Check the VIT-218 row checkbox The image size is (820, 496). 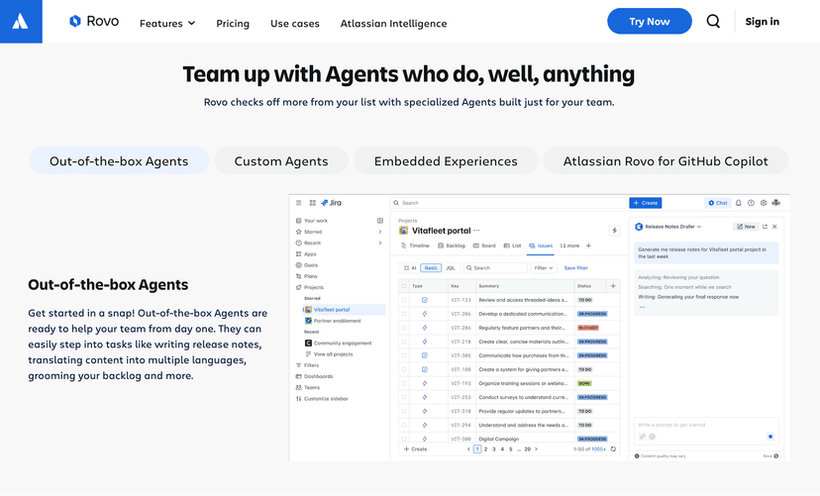click(x=404, y=342)
